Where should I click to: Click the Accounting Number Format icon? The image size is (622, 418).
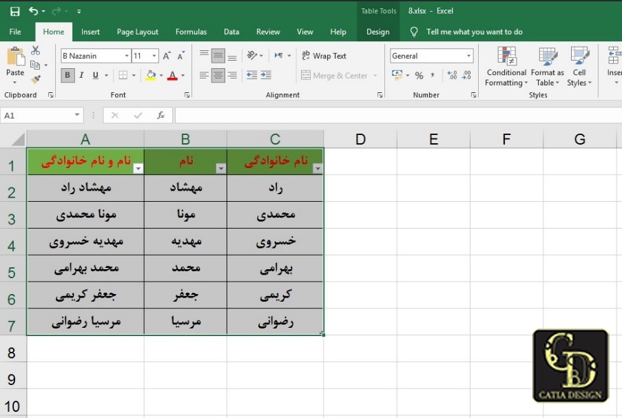click(397, 74)
